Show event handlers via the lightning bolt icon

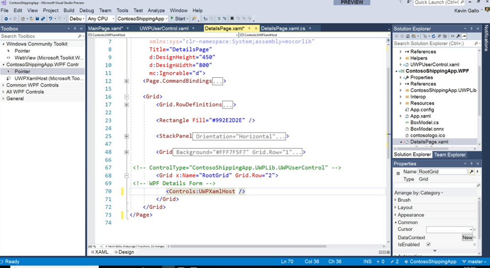coord(477,171)
